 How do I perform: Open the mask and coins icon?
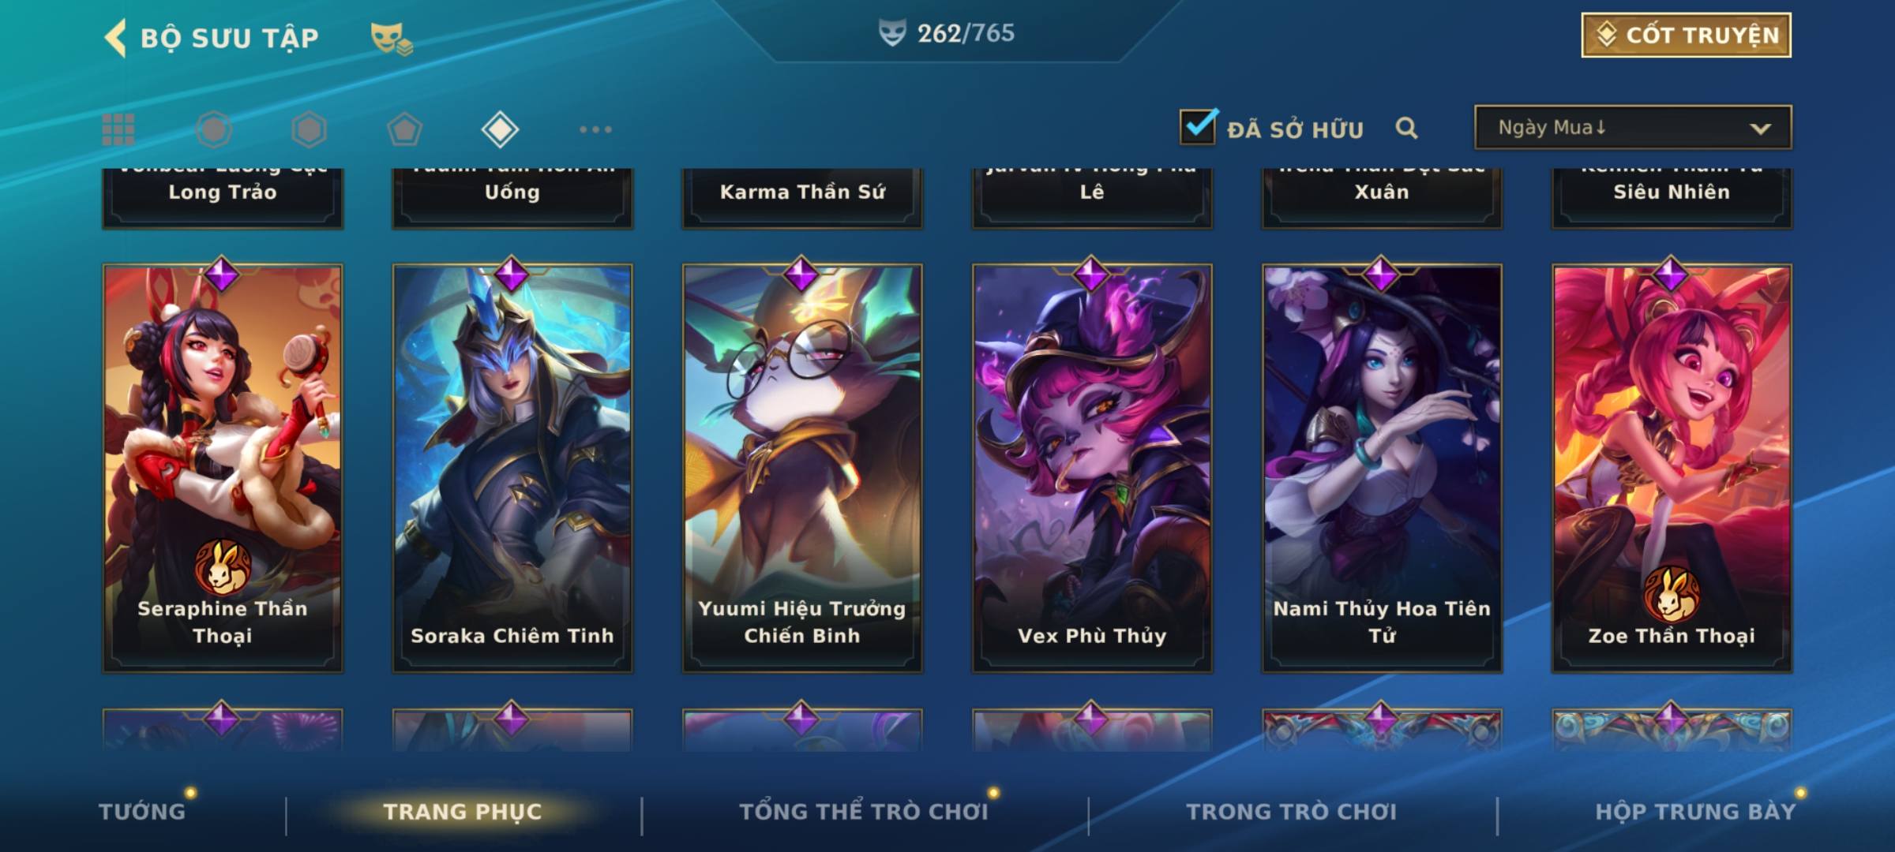click(x=392, y=39)
